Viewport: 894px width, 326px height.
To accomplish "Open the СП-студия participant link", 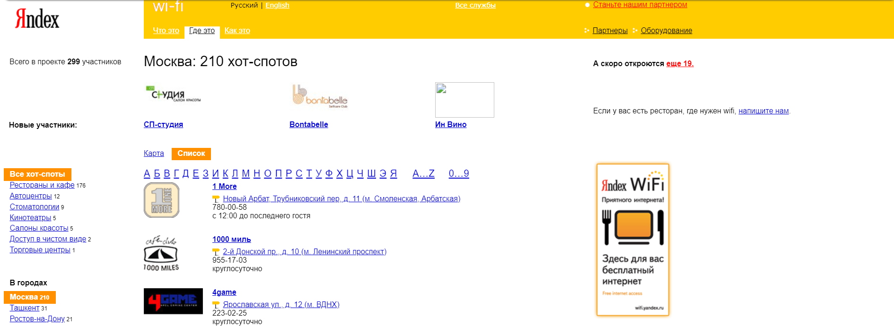I will [x=163, y=124].
